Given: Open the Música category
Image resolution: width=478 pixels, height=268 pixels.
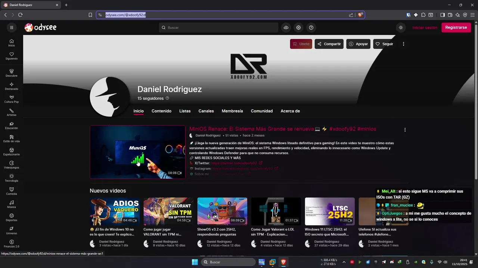Looking at the screenshot, I should coord(12,204).
